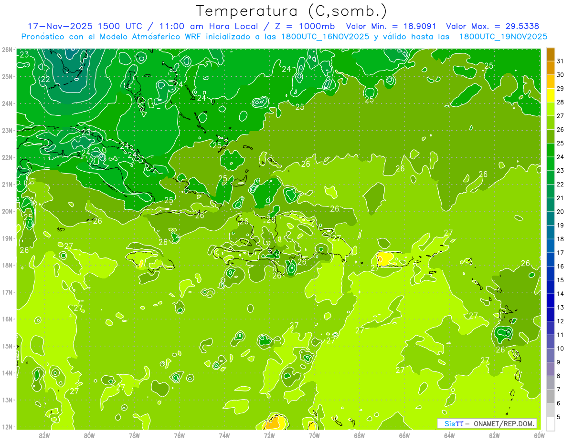Click the 22 contour label in the map's northwest
This screenshot has height=442, width=573.
tap(45, 80)
